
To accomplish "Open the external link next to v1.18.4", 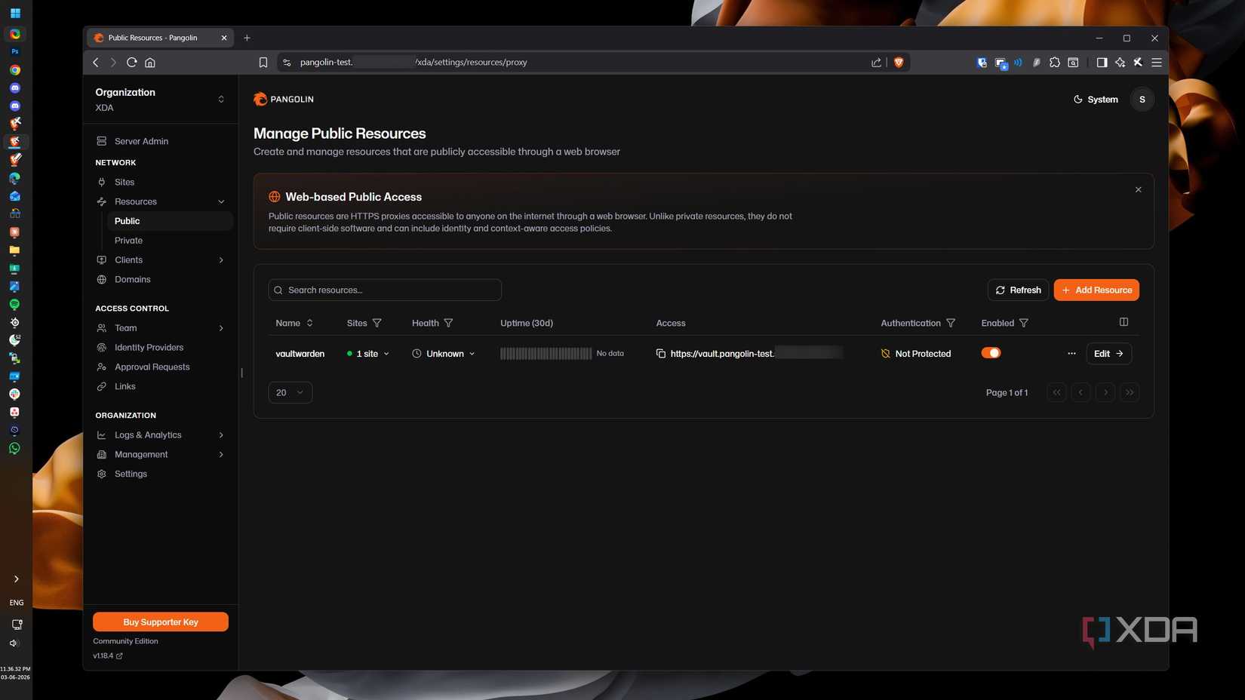I will 119,656.
